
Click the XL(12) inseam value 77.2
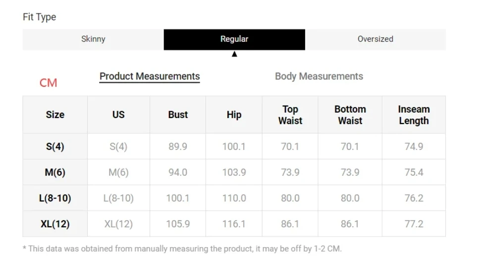[x=414, y=224]
